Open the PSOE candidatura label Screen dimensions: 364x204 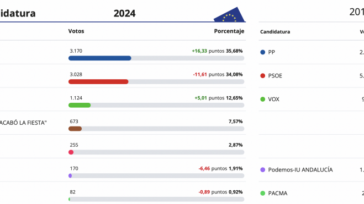pos(275,76)
